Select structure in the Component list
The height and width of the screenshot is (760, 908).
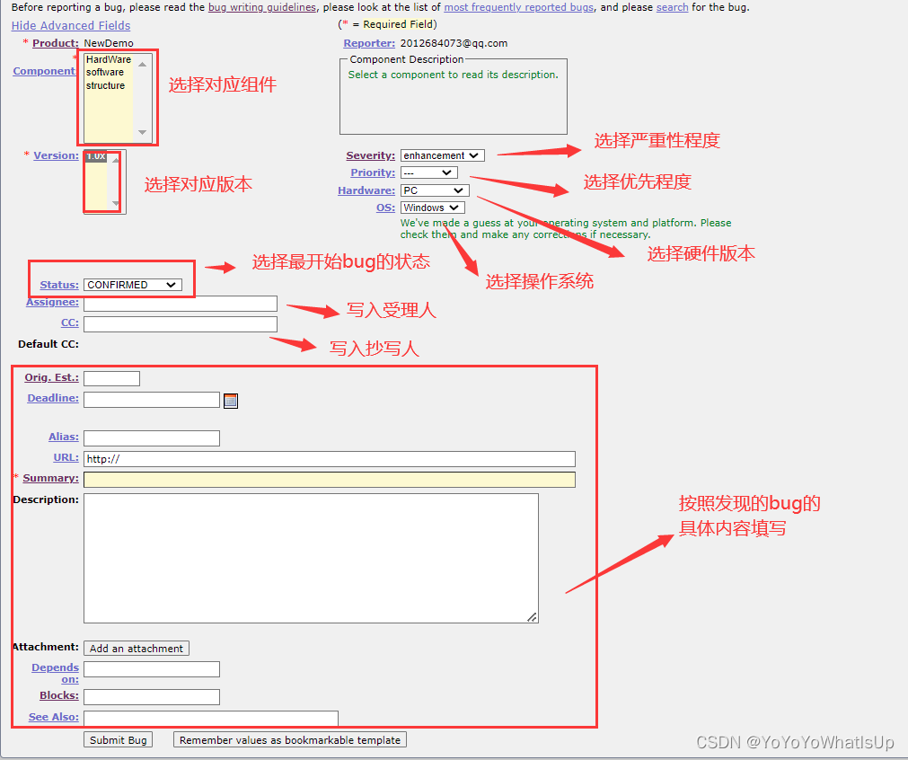(x=105, y=85)
